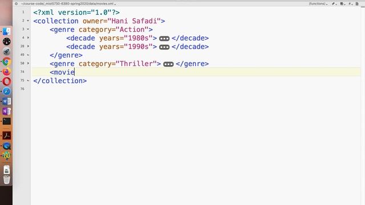Viewport: 365px width, 205px height.
Task: Collapse the collection fold on line 2
Action: coord(28,20)
